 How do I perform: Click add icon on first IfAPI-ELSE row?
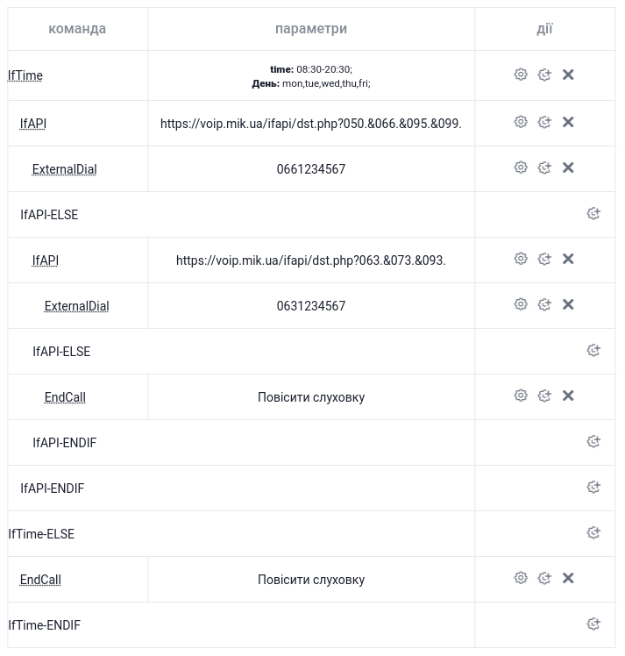(593, 213)
